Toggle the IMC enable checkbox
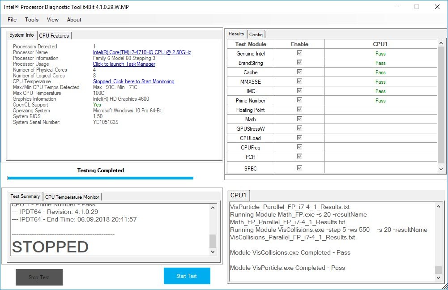Image resolution: width=448 pixels, height=290 pixels. click(x=299, y=90)
